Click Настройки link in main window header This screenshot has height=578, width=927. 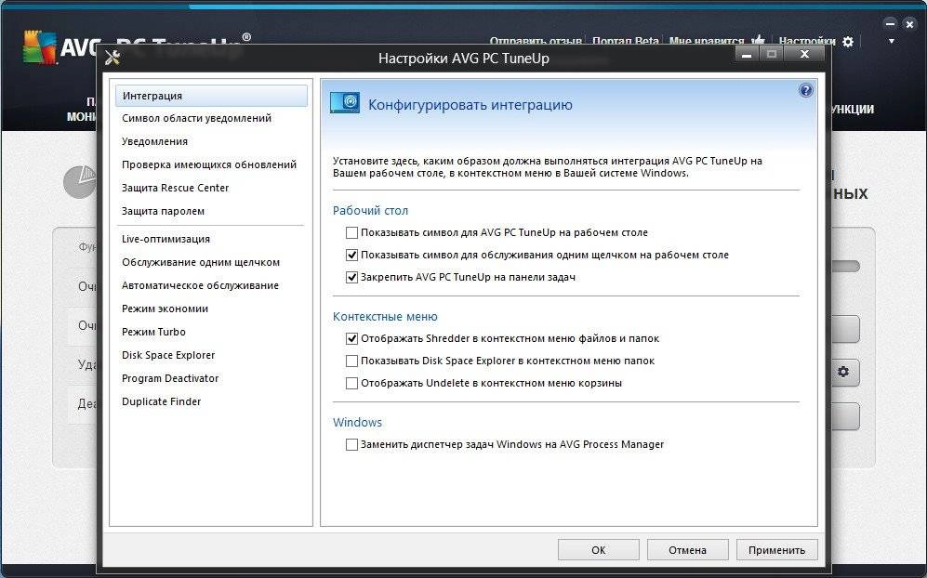(807, 41)
